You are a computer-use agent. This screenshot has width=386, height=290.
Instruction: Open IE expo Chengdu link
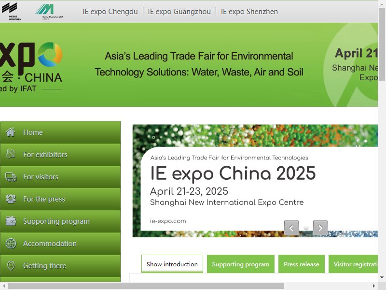click(110, 12)
